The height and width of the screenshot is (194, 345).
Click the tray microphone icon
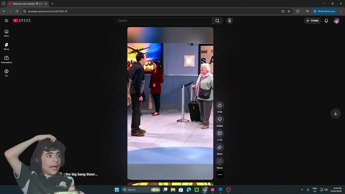(308, 190)
